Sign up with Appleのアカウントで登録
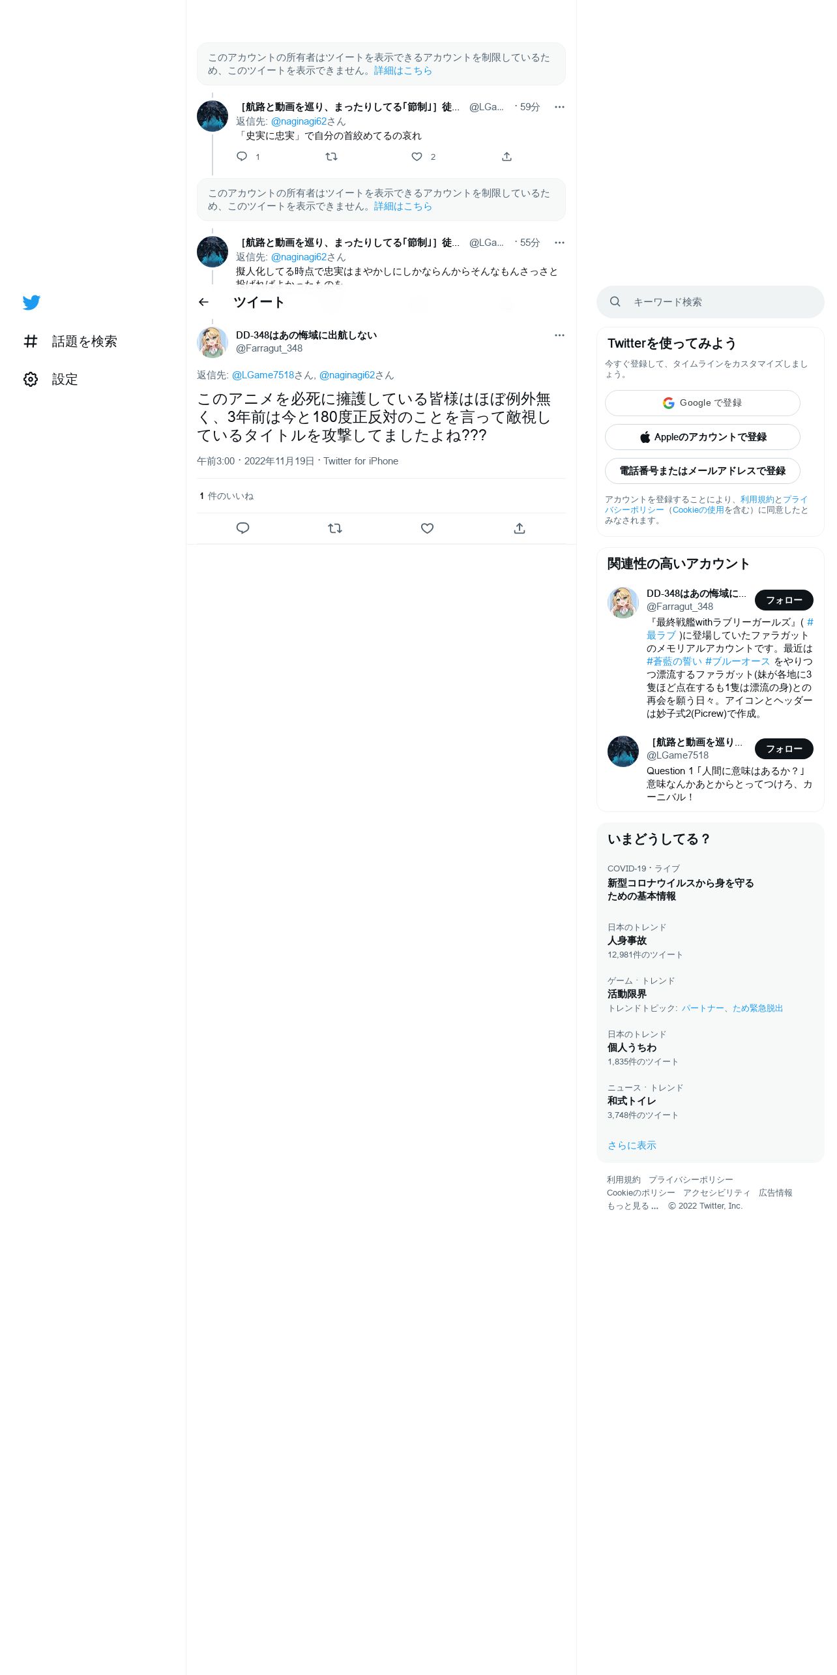This screenshot has height=1675, width=837. coord(703,437)
